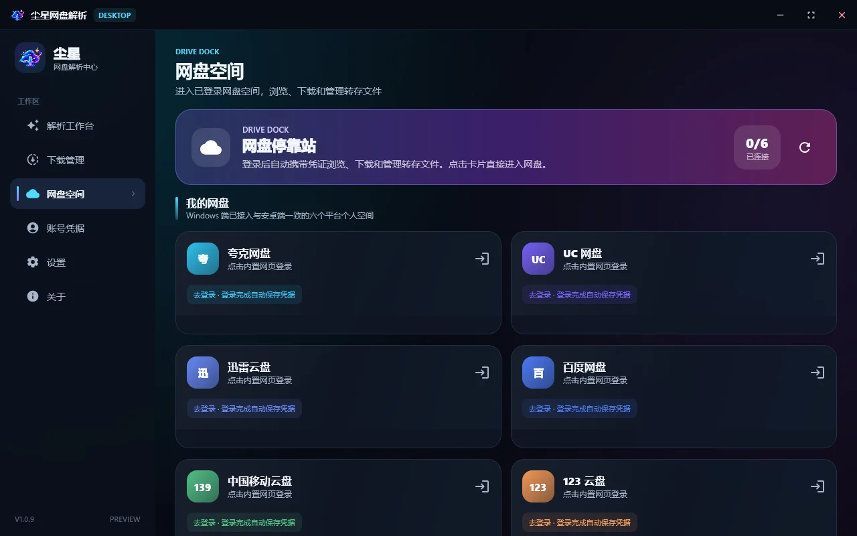Open the 设置 gear icon
The image size is (857, 536).
click(33, 262)
